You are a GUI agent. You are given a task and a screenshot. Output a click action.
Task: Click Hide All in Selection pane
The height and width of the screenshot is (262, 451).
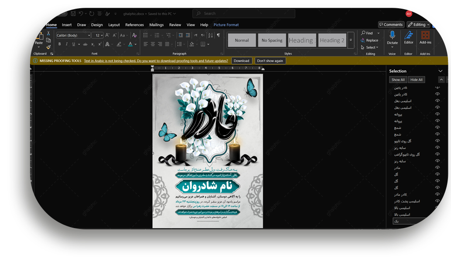pyautogui.click(x=416, y=80)
